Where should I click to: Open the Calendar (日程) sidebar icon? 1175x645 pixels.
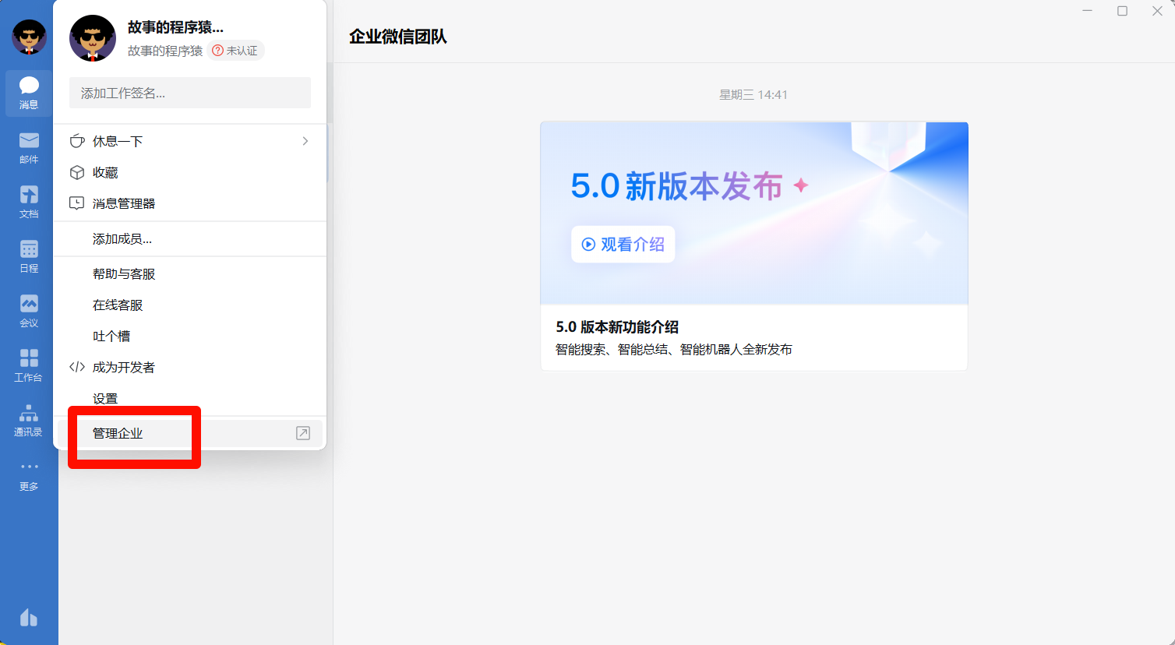[x=29, y=256]
